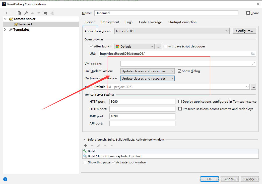Move configuration down in the list toolbar
Image resolution: width=262 pixels, height=184 pixels.
39,13
